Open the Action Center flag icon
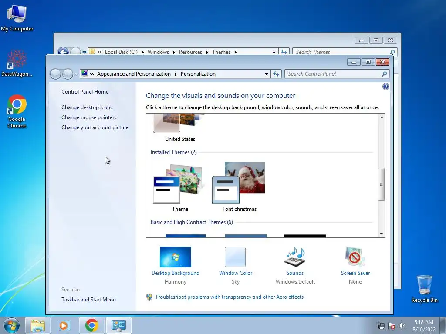The width and height of the screenshot is (446, 334). [392, 326]
